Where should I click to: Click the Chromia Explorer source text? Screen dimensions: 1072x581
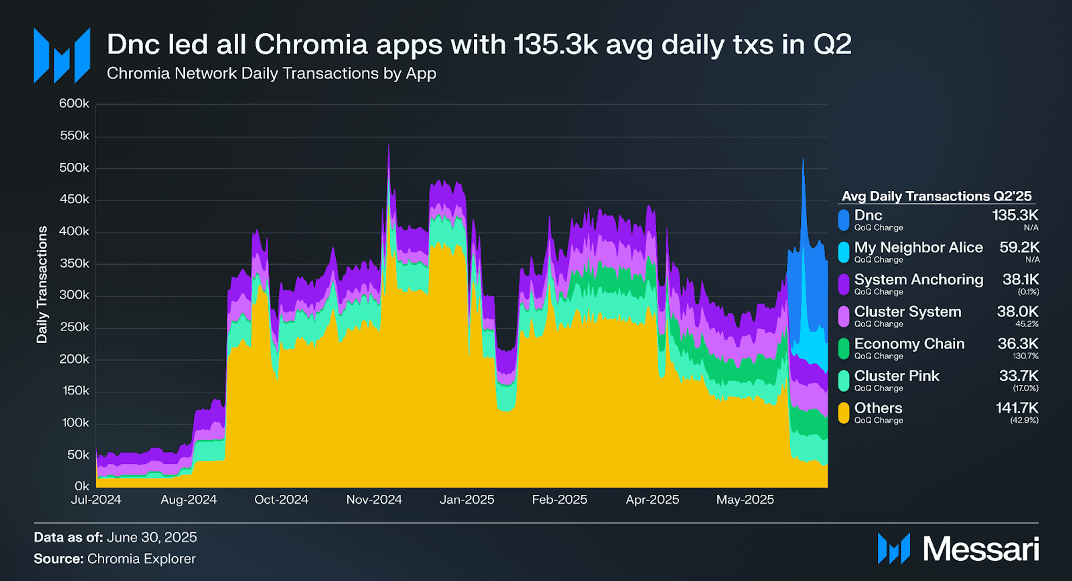141,558
